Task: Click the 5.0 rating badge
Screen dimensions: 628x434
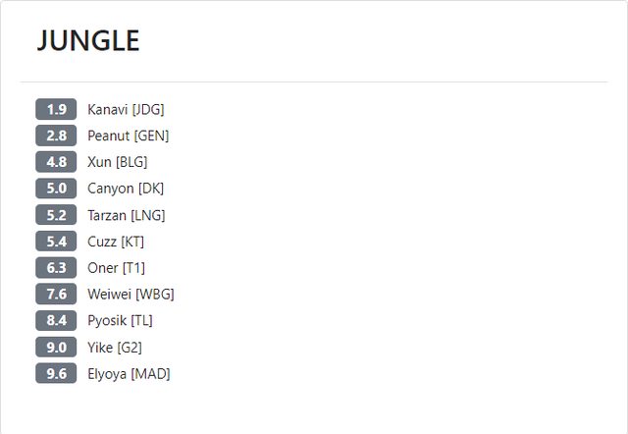Action: pyautogui.click(x=56, y=189)
